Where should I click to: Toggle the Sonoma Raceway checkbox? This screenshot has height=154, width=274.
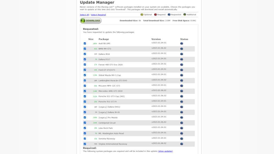coord(85,139)
